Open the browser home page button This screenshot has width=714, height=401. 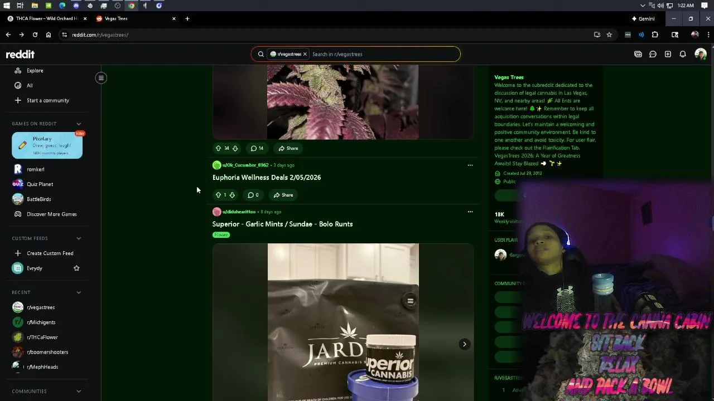tap(49, 35)
